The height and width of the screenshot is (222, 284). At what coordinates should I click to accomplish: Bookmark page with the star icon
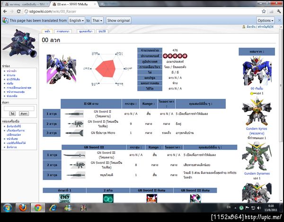(x=264, y=11)
